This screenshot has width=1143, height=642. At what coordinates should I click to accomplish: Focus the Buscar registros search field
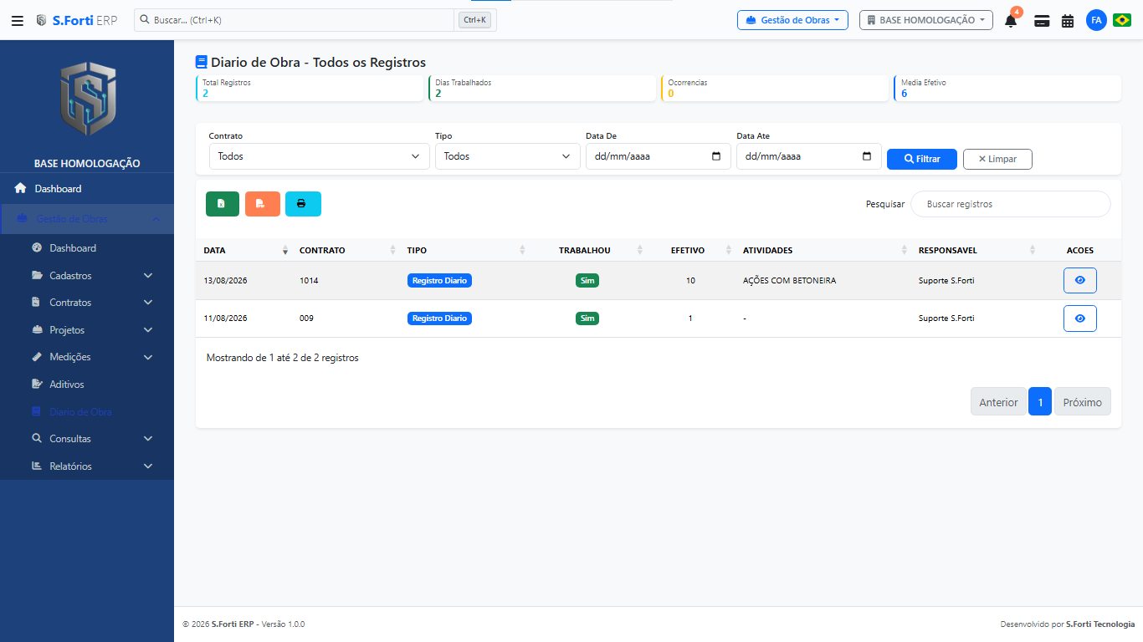[x=1011, y=204]
